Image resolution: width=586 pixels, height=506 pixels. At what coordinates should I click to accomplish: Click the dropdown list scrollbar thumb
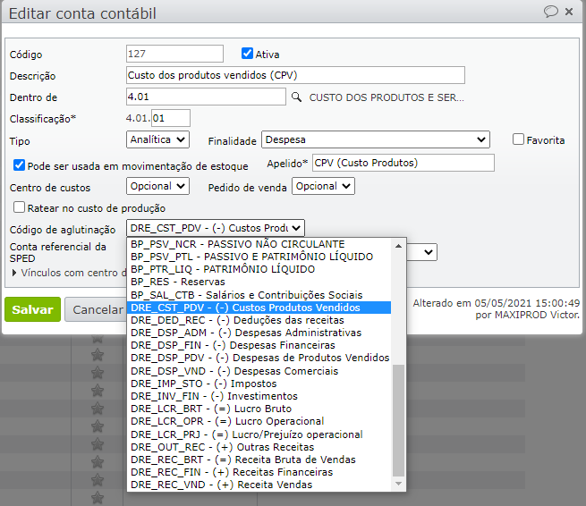click(x=398, y=421)
